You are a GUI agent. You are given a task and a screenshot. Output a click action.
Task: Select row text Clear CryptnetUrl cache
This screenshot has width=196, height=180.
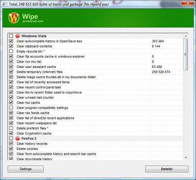tap(34, 133)
